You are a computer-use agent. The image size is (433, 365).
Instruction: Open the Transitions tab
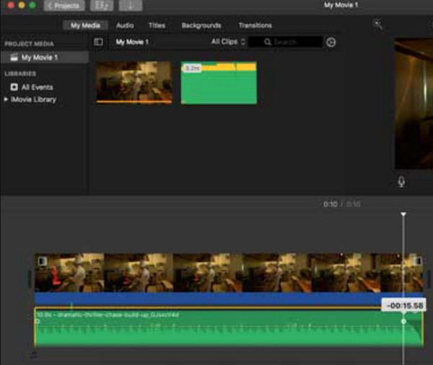(x=255, y=25)
